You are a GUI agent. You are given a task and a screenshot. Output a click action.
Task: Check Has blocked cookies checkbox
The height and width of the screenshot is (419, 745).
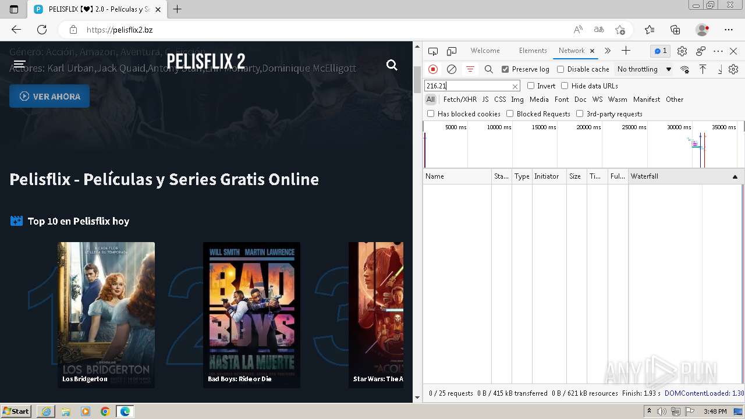[x=431, y=113]
